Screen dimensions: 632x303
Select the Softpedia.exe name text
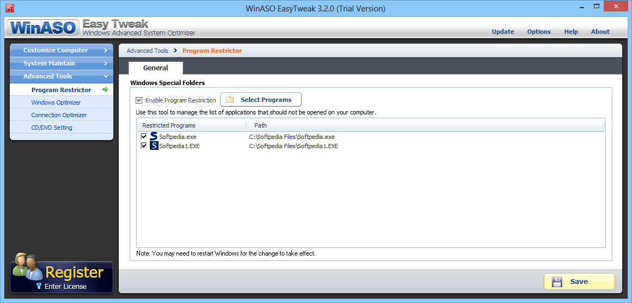[x=178, y=137]
